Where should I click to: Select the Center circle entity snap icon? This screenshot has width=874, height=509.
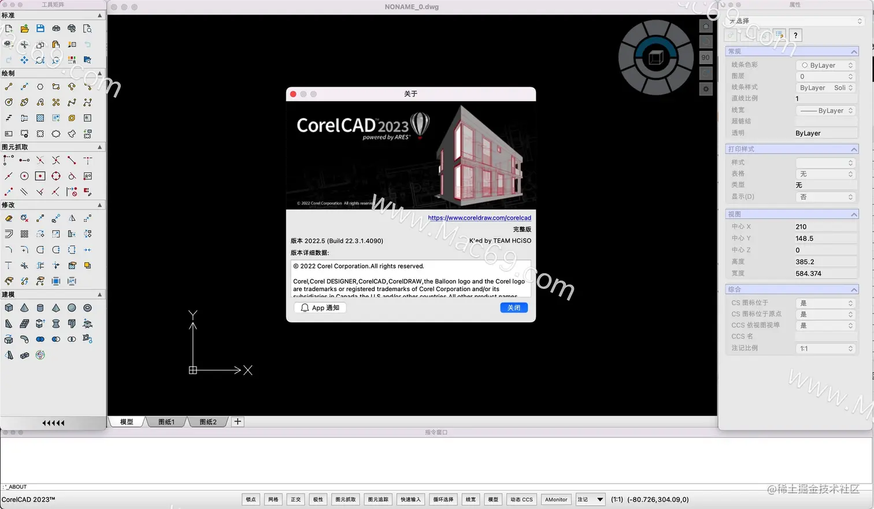point(24,176)
